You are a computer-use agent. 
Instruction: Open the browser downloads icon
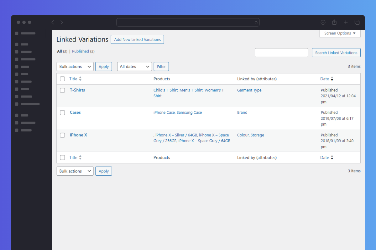tap(323, 22)
